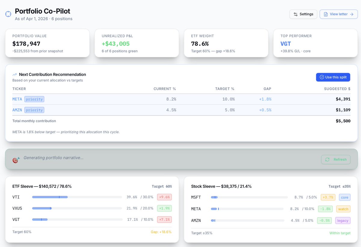The height and width of the screenshot is (247, 361).
Task: Click the +$43,005 unrealized P&L value
Action: point(116,44)
